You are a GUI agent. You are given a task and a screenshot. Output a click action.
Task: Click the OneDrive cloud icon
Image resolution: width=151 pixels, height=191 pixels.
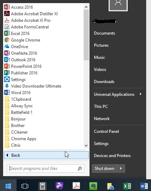coord(7,46)
